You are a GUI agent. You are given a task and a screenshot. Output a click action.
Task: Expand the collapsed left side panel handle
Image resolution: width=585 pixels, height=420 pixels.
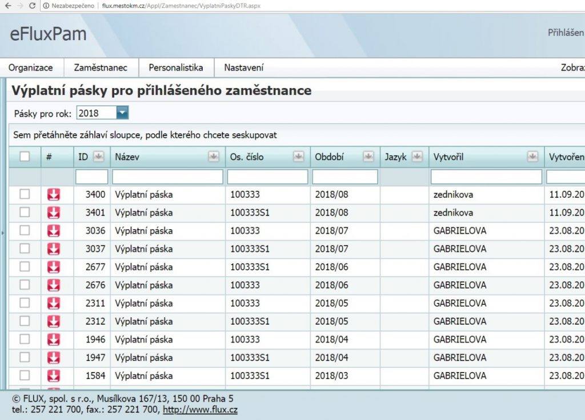(2, 233)
